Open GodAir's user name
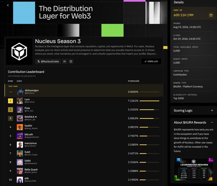Viewport: 217px width, 186px height. [28, 125]
